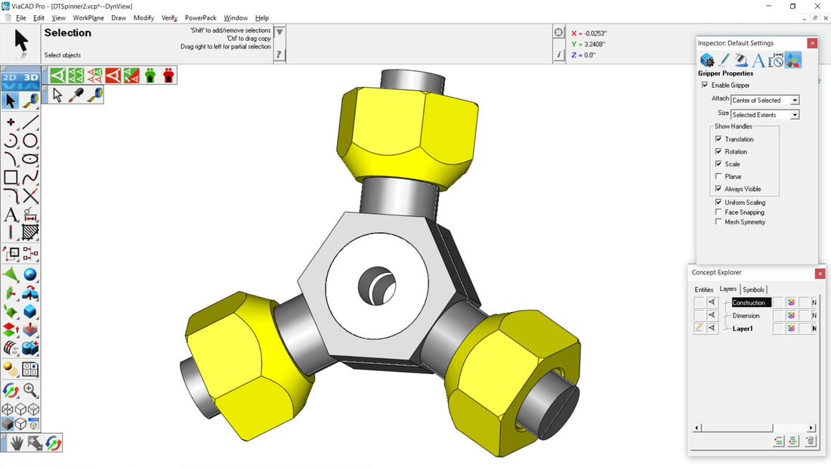Viewport: 831px width, 467px height.
Task: Click the color swatch for Layer1
Action: point(791,329)
